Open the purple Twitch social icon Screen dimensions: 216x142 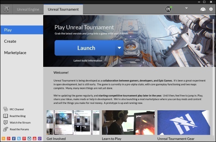coord(40,139)
